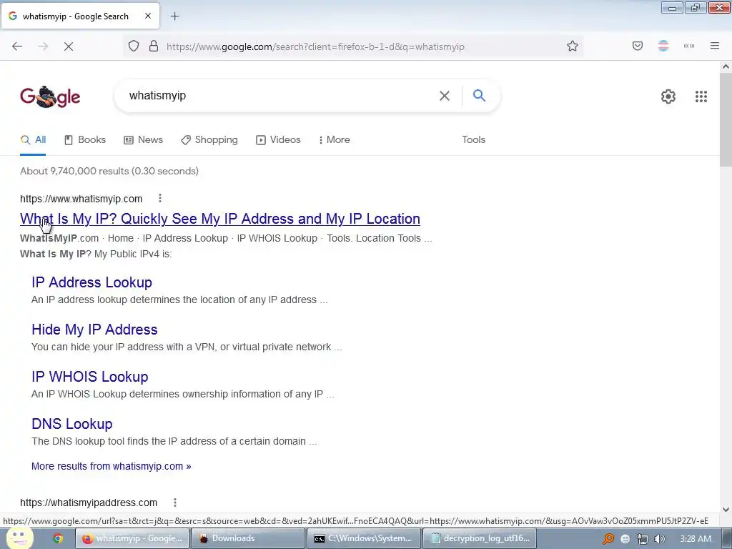Screen dimensions: 732x549
Task: Open a new tab with the plus button
Action: pyautogui.click(x=174, y=16)
